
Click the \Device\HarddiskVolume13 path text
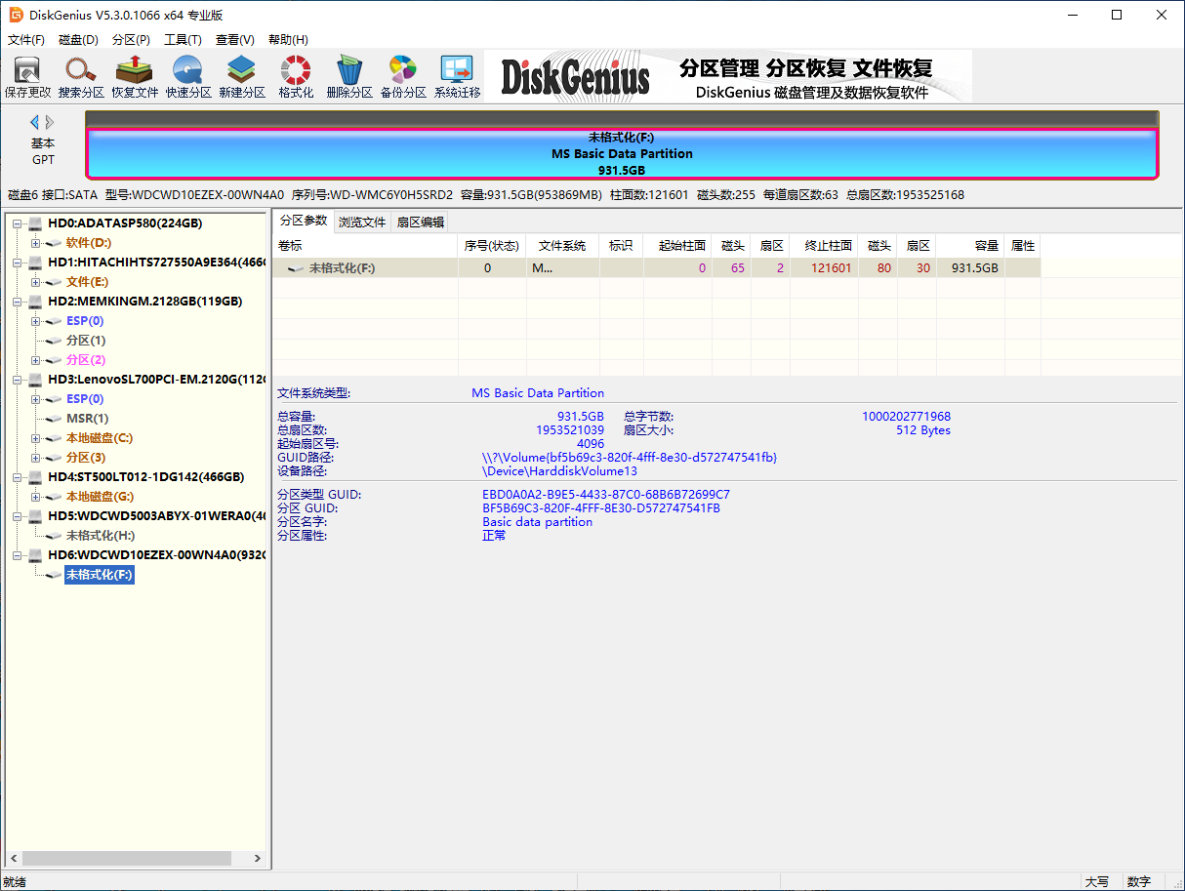(x=559, y=471)
